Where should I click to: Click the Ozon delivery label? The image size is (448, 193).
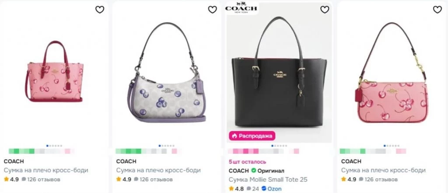271,189
